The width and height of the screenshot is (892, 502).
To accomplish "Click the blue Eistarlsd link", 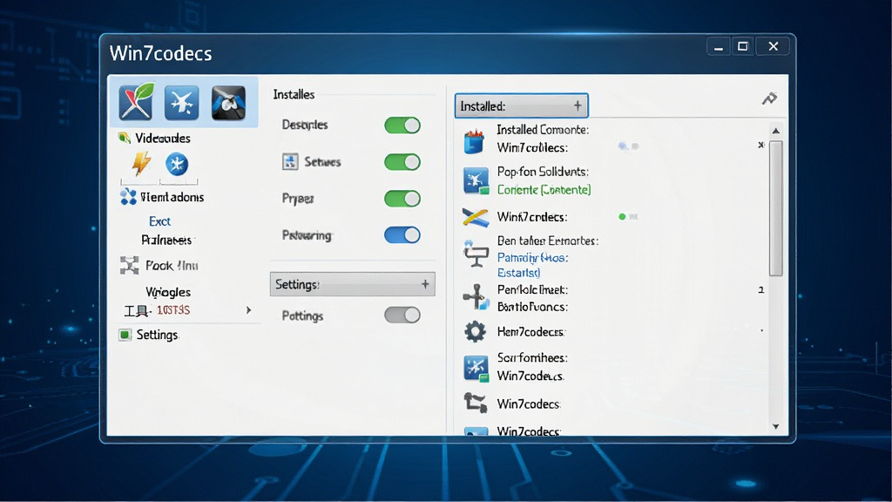I will pyautogui.click(x=518, y=273).
